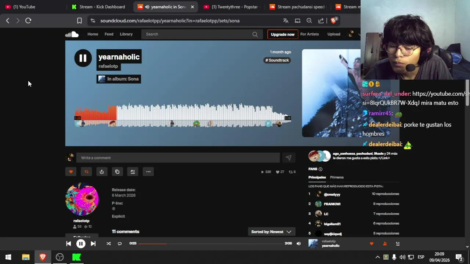Viewport: 470px width, 264px height.
Task: Open the rafaelotp profile avatar picture
Action: (x=82, y=199)
